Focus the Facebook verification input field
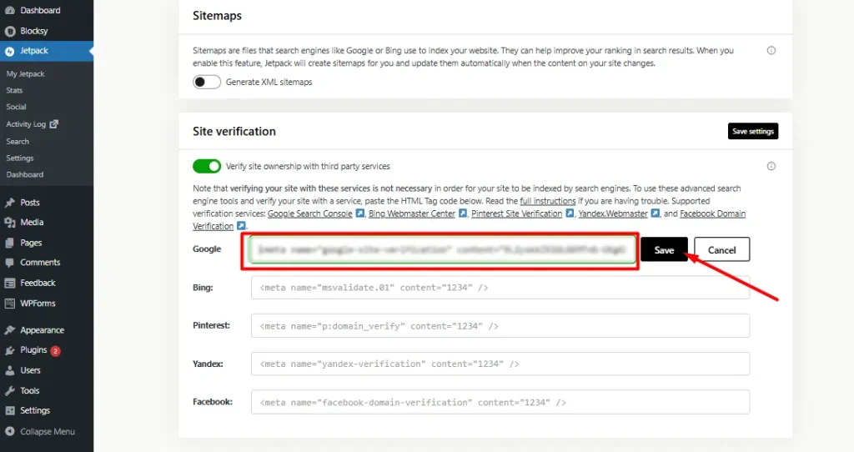This screenshot has width=854, height=452. click(500, 403)
